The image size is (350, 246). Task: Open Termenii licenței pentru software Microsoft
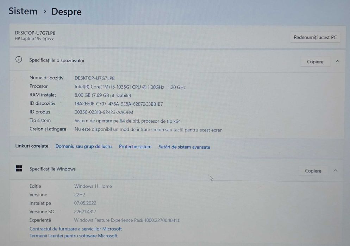(x=74, y=236)
